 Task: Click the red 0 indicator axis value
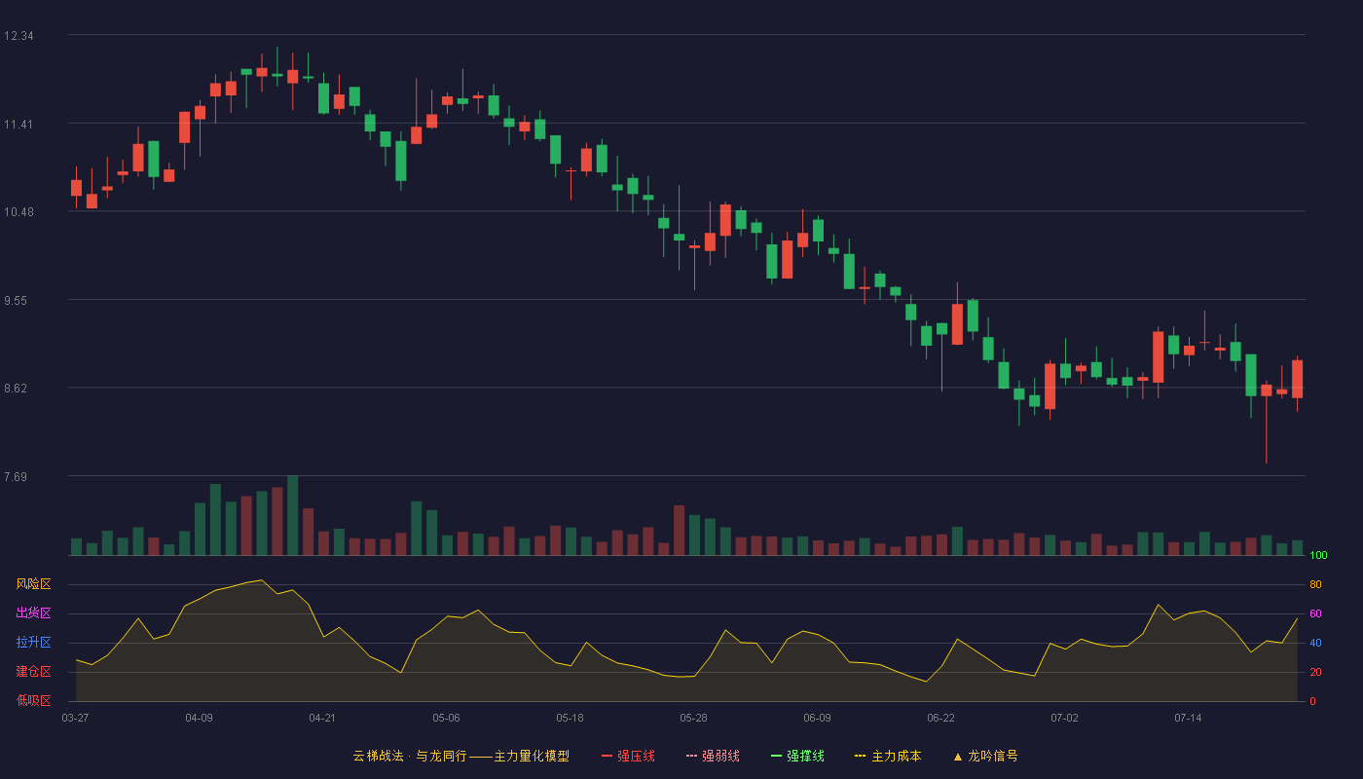(x=1312, y=701)
